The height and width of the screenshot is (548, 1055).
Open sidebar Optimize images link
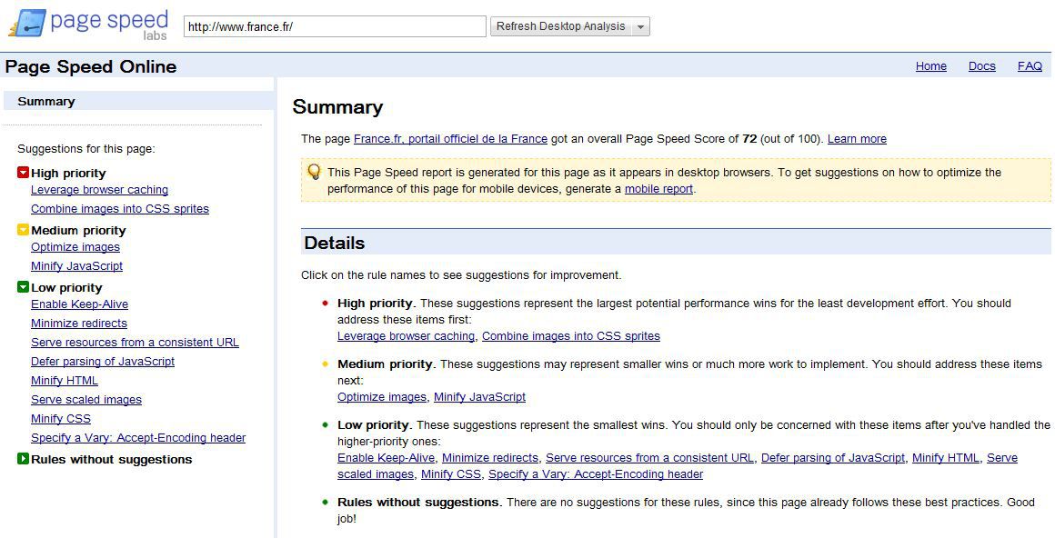(x=75, y=247)
